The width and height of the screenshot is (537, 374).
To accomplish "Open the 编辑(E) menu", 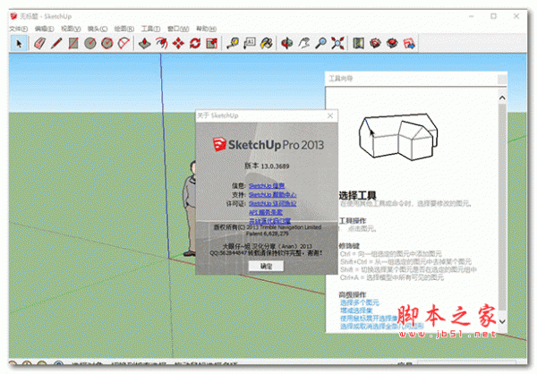I will pos(44,29).
